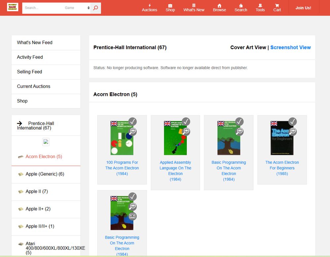Click the Prentice-Hall International (67) page title

point(130,47)
